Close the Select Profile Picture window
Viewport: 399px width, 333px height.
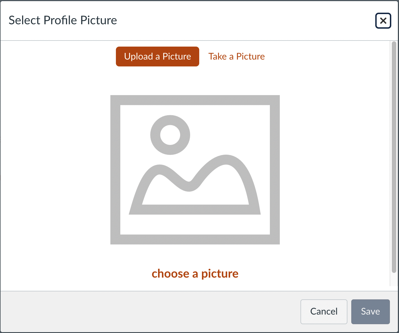click(x=383, y=20)
